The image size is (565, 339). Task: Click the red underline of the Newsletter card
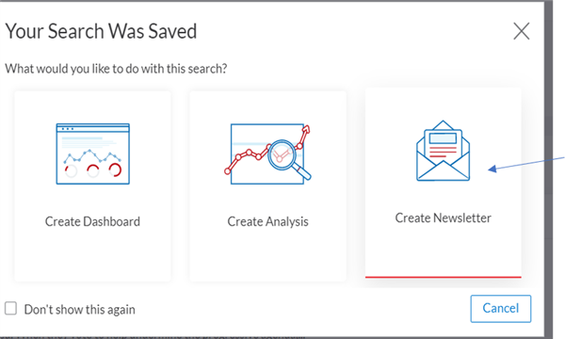click(x=443, y=277)
